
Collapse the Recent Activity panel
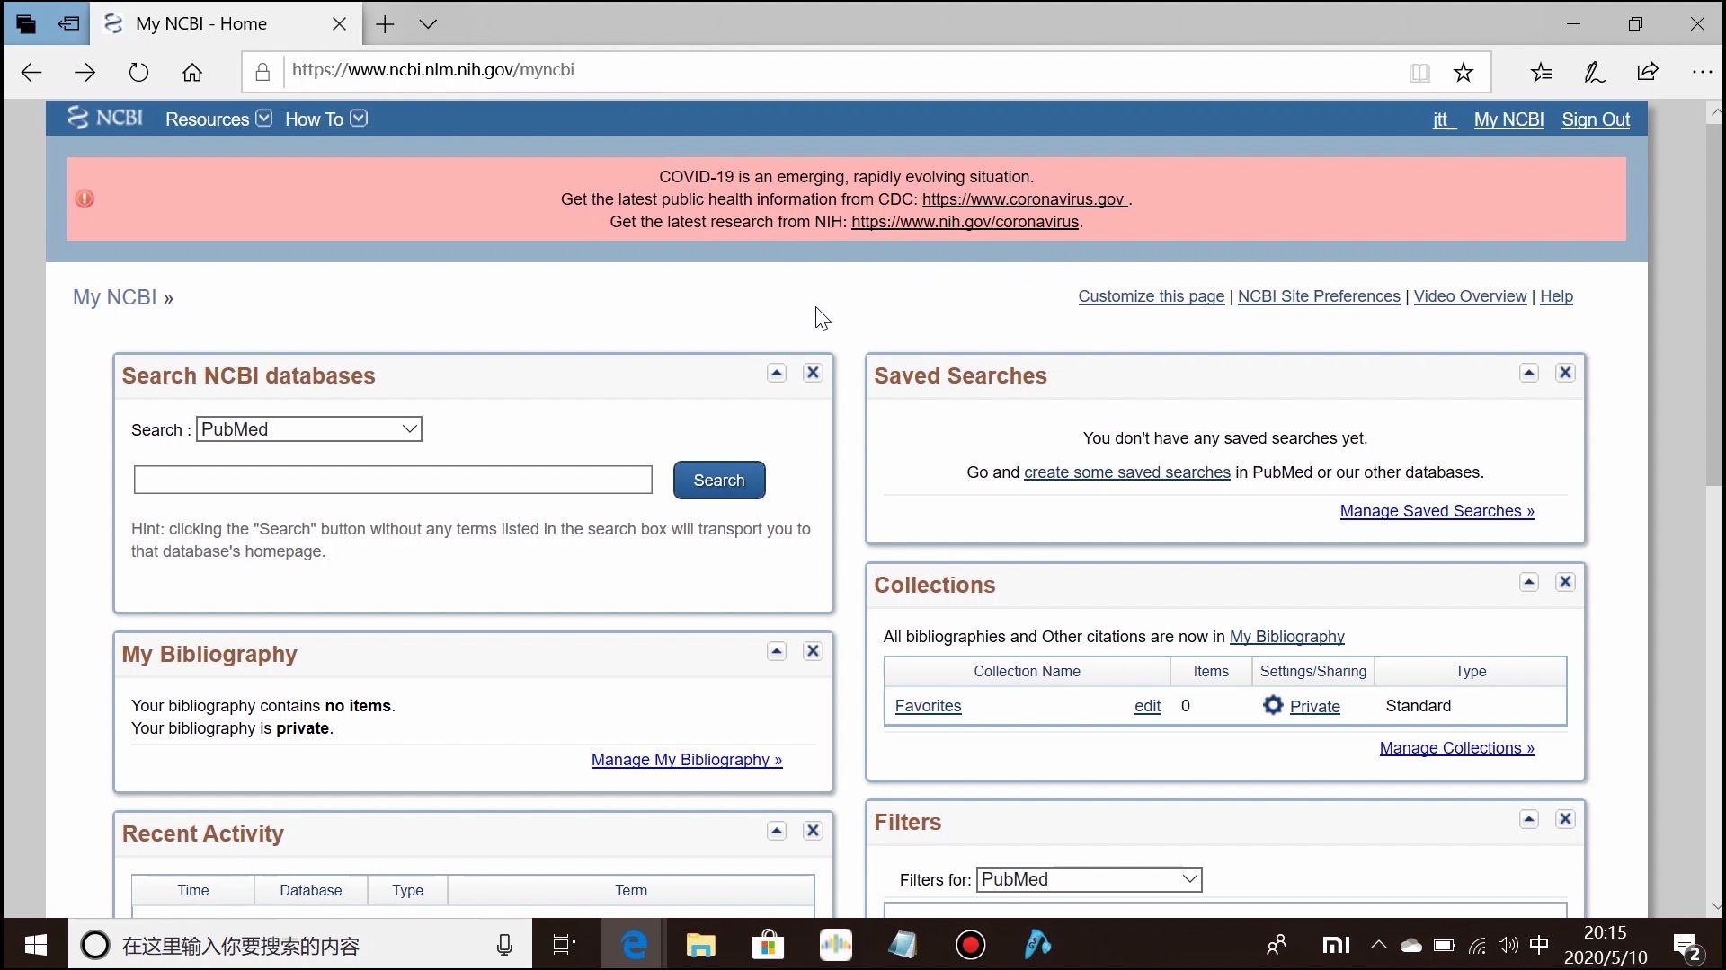tap(777, 831)
